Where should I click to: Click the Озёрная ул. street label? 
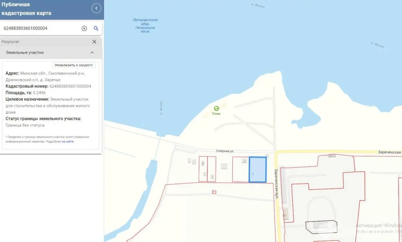225,151
